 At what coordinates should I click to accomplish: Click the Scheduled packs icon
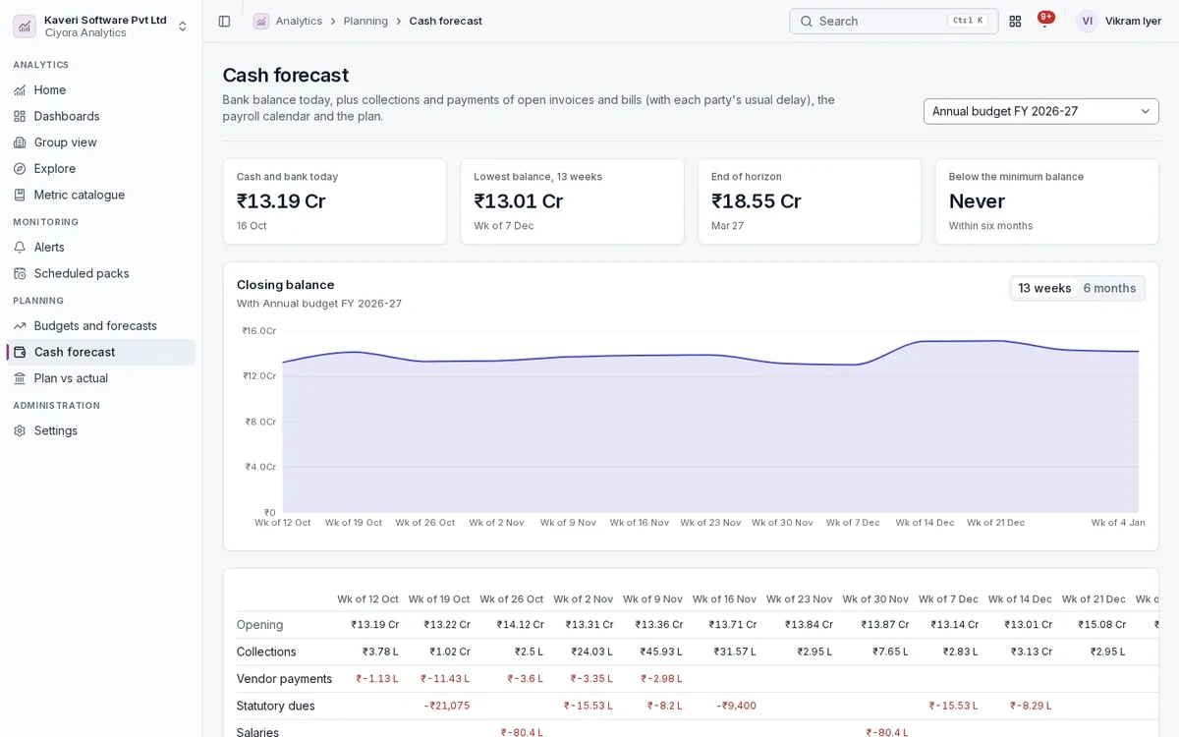20,273
